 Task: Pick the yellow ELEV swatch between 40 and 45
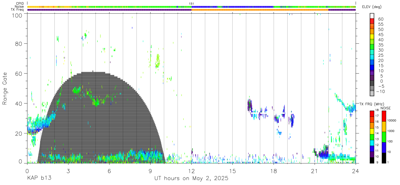click(372, 37)
